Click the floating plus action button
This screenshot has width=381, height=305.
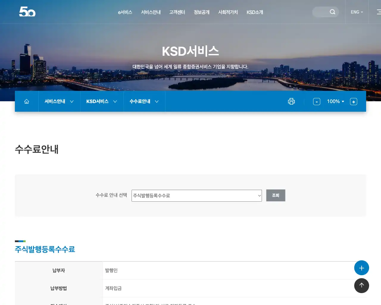pyautogui.click(x=362, y=268)
